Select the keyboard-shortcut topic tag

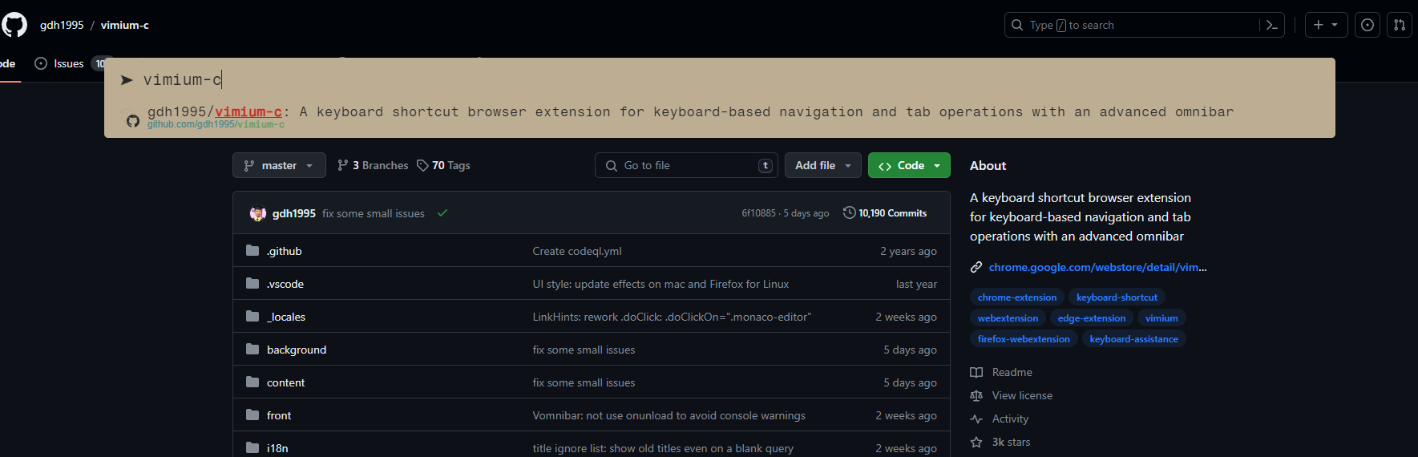[1117, 297]
